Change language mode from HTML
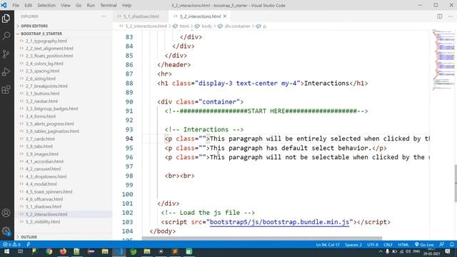 [x=403, y=244]
